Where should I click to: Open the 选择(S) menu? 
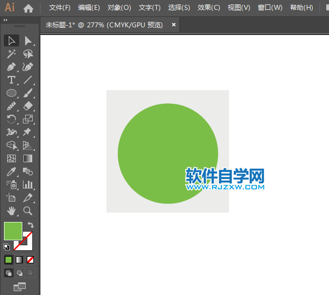tap(179, 8)
